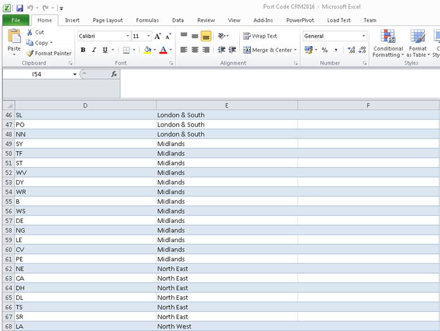440x331 pixels.
Task: Apply the Borders icon
Action: (126, 50)
